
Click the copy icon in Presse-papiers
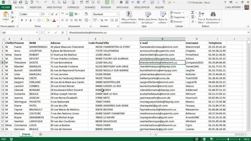12,17
